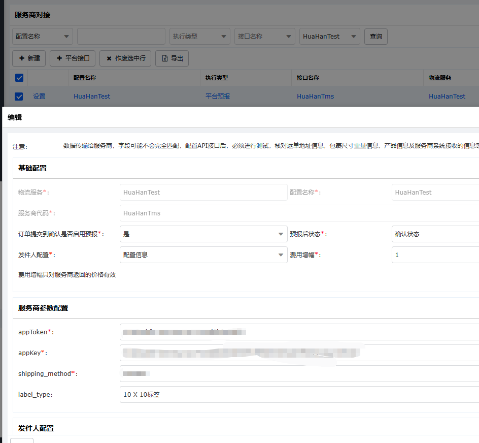This screenshot has width=479, height=443.
Task: Open the 执行类型 filter dropdown
Action: coord(200,37)
